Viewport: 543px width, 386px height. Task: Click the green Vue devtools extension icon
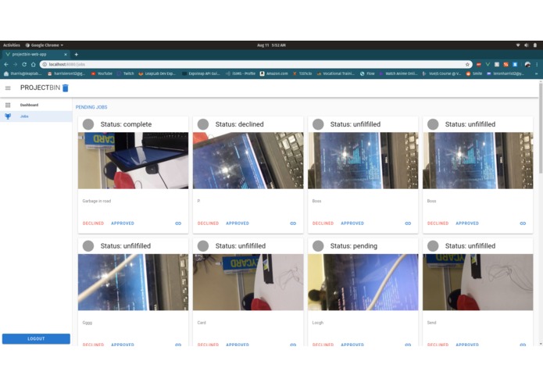pyautogui.click(x=488, y=64)
